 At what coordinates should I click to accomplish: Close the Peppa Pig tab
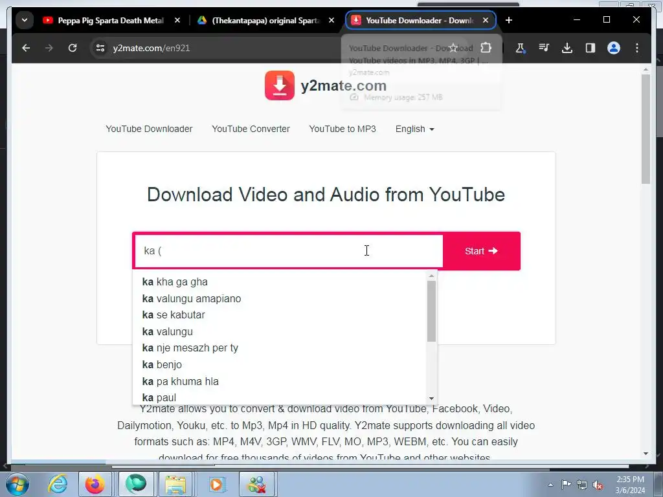(x=177, y=20)
